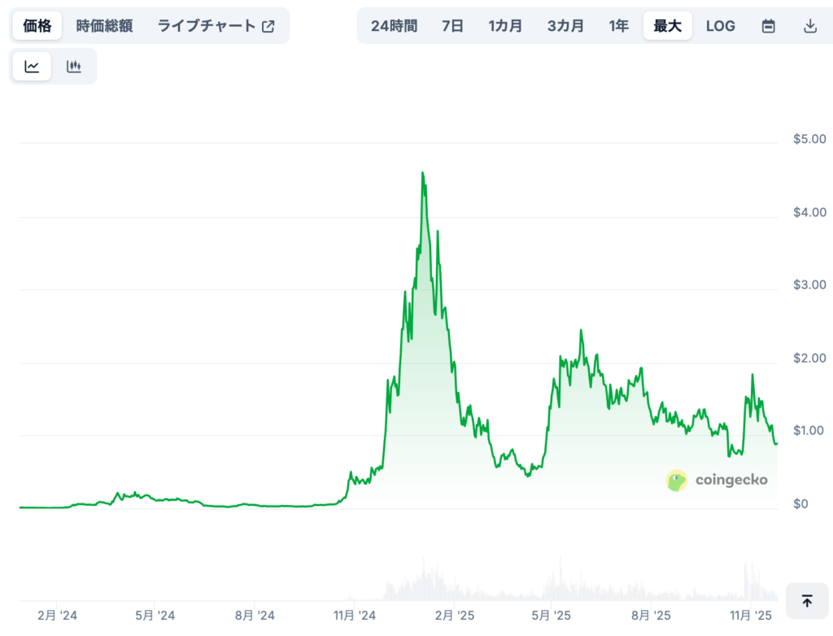Select the 24時間 time range
Viewport: 833px width, 636px height.
point(393,25)
